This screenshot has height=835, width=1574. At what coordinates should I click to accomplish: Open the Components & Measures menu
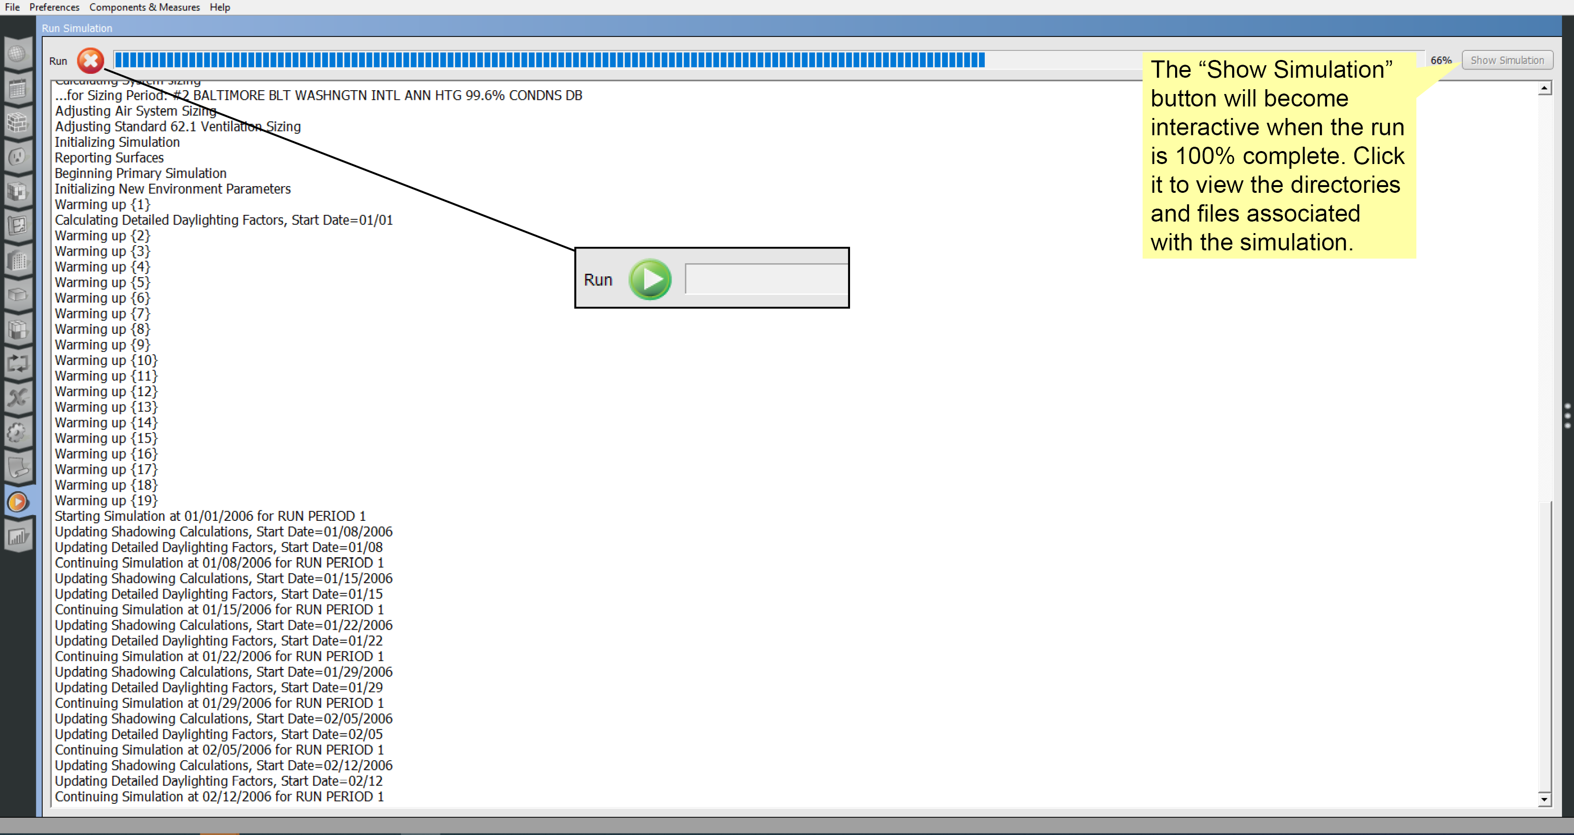click(x=144, y=7)
